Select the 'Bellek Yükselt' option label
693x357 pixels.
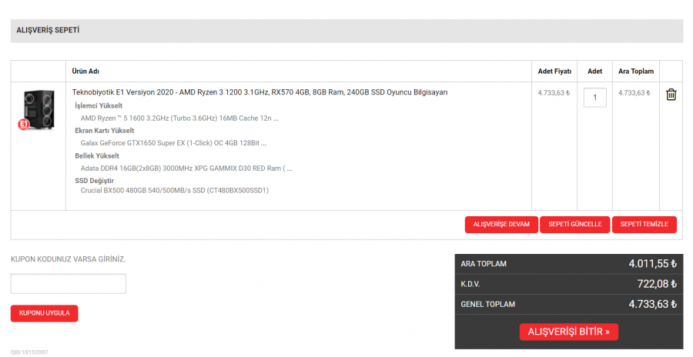click(x=97, y=156)
